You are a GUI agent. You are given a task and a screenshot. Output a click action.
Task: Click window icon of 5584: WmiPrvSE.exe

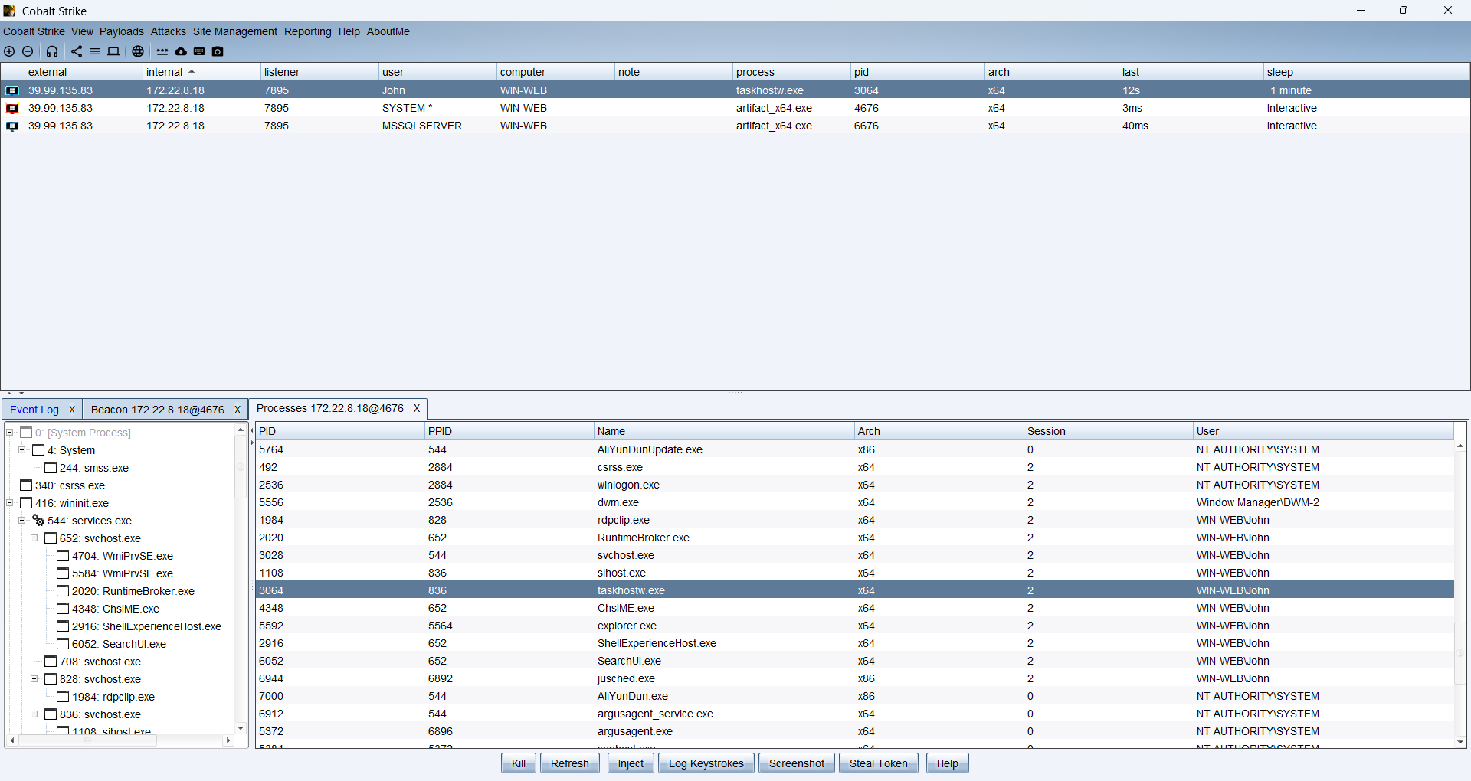click(63, 573)
